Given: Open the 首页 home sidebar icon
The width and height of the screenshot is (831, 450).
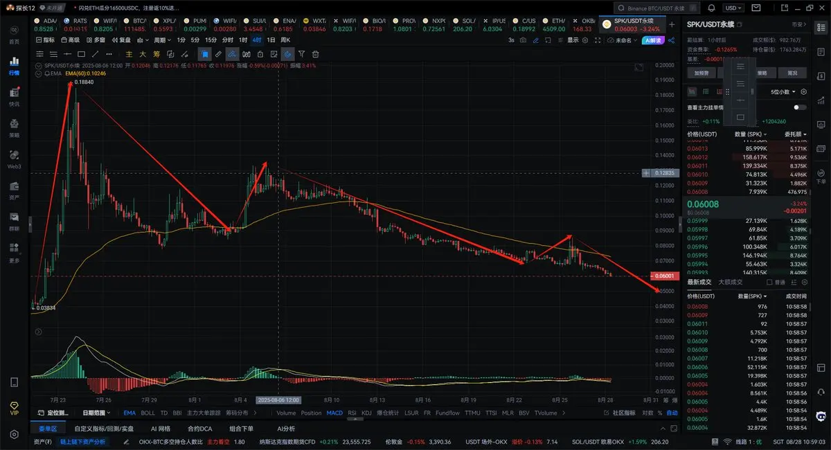Looking at the screenshot, I should [x=14, y=33].
